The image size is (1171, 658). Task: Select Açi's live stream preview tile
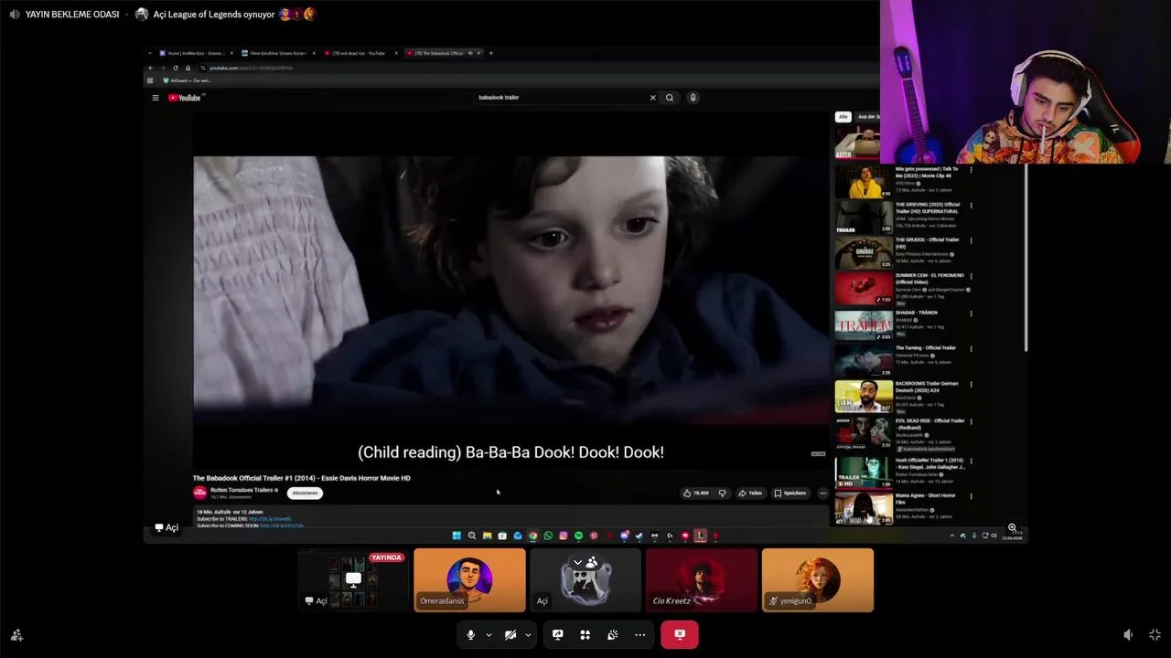tap(353, 579)
